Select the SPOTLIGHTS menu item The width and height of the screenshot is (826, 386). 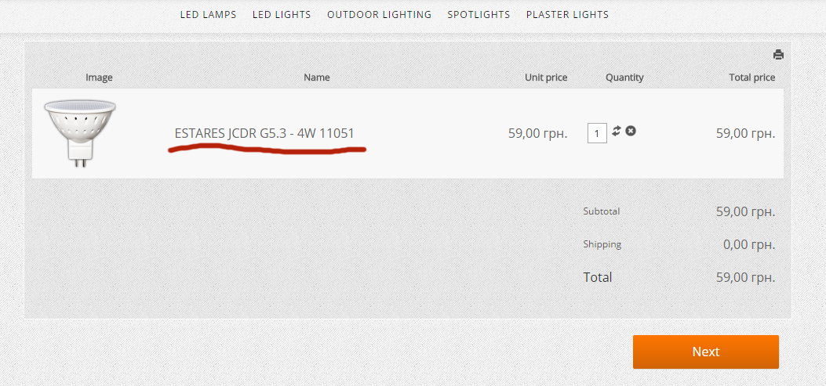pyautogui.click(x=478, y=15)
